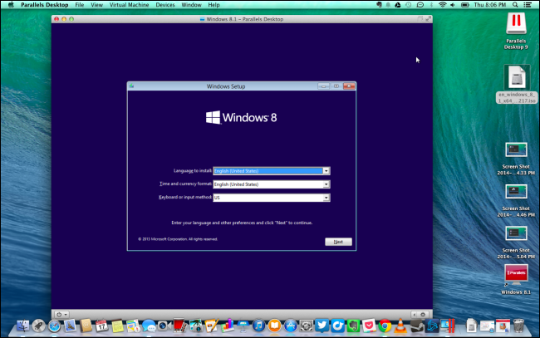Image resolution: width=540 pixels, height=338 pixels.
Task: Open FaceTime from the Dock
Action: pos(164,326)
